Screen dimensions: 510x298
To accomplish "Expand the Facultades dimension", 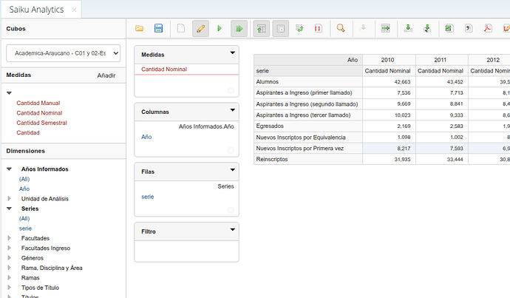I will point(9,238).
